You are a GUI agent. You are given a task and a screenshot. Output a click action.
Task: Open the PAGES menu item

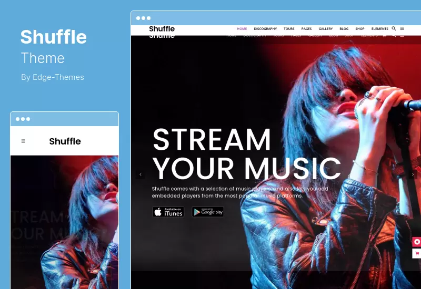pos(306,29)
